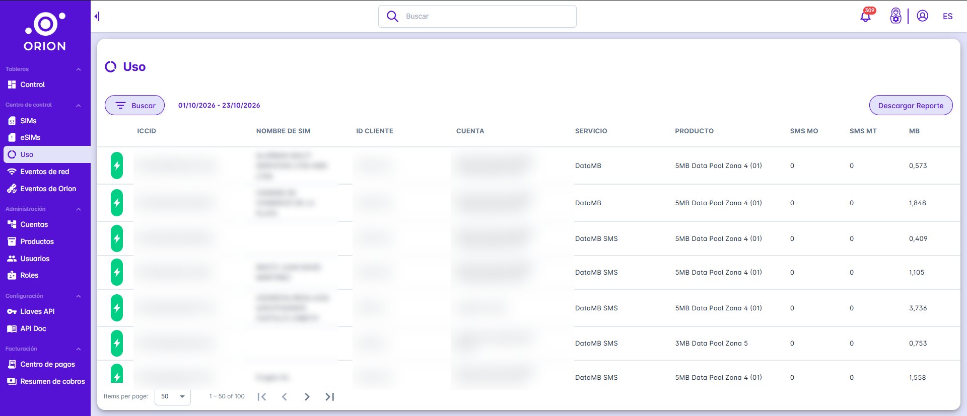Screen dimensions: 967x416
Task: Focus the top Buscar search field
Action: [477, 16]
